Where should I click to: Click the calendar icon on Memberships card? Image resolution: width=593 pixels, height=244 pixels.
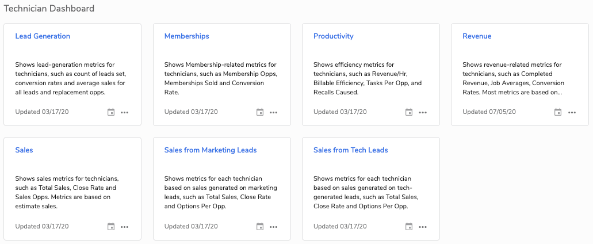(x=260, y=112)
